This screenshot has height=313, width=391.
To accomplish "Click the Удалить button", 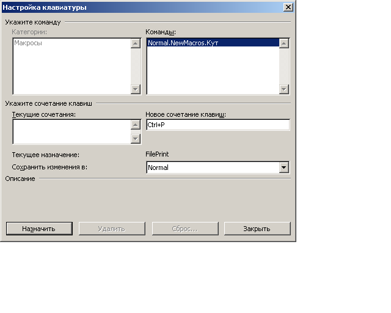I will [x=112, y=229].
